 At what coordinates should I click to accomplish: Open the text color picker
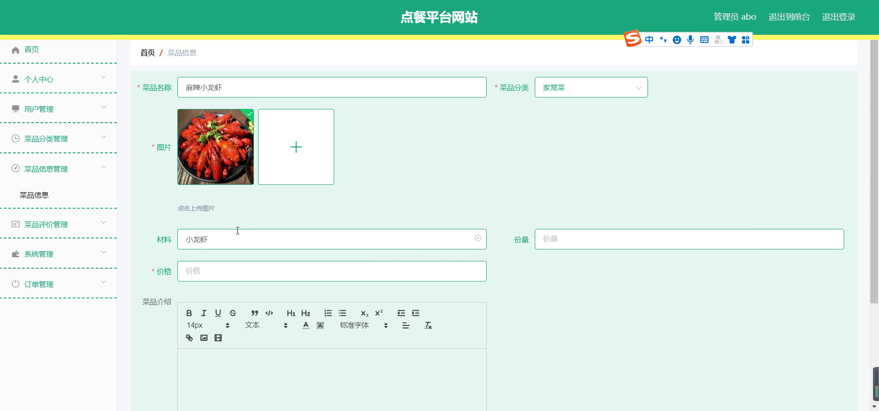pos(306,325)
